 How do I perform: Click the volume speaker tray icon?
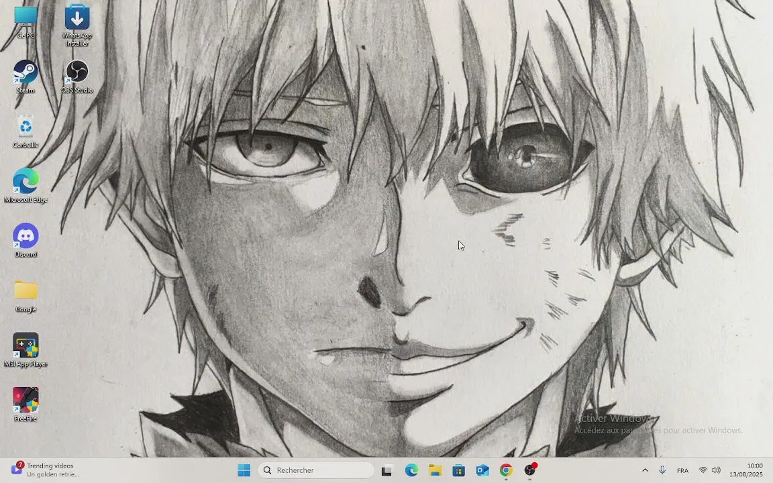[x=717, y=470]
